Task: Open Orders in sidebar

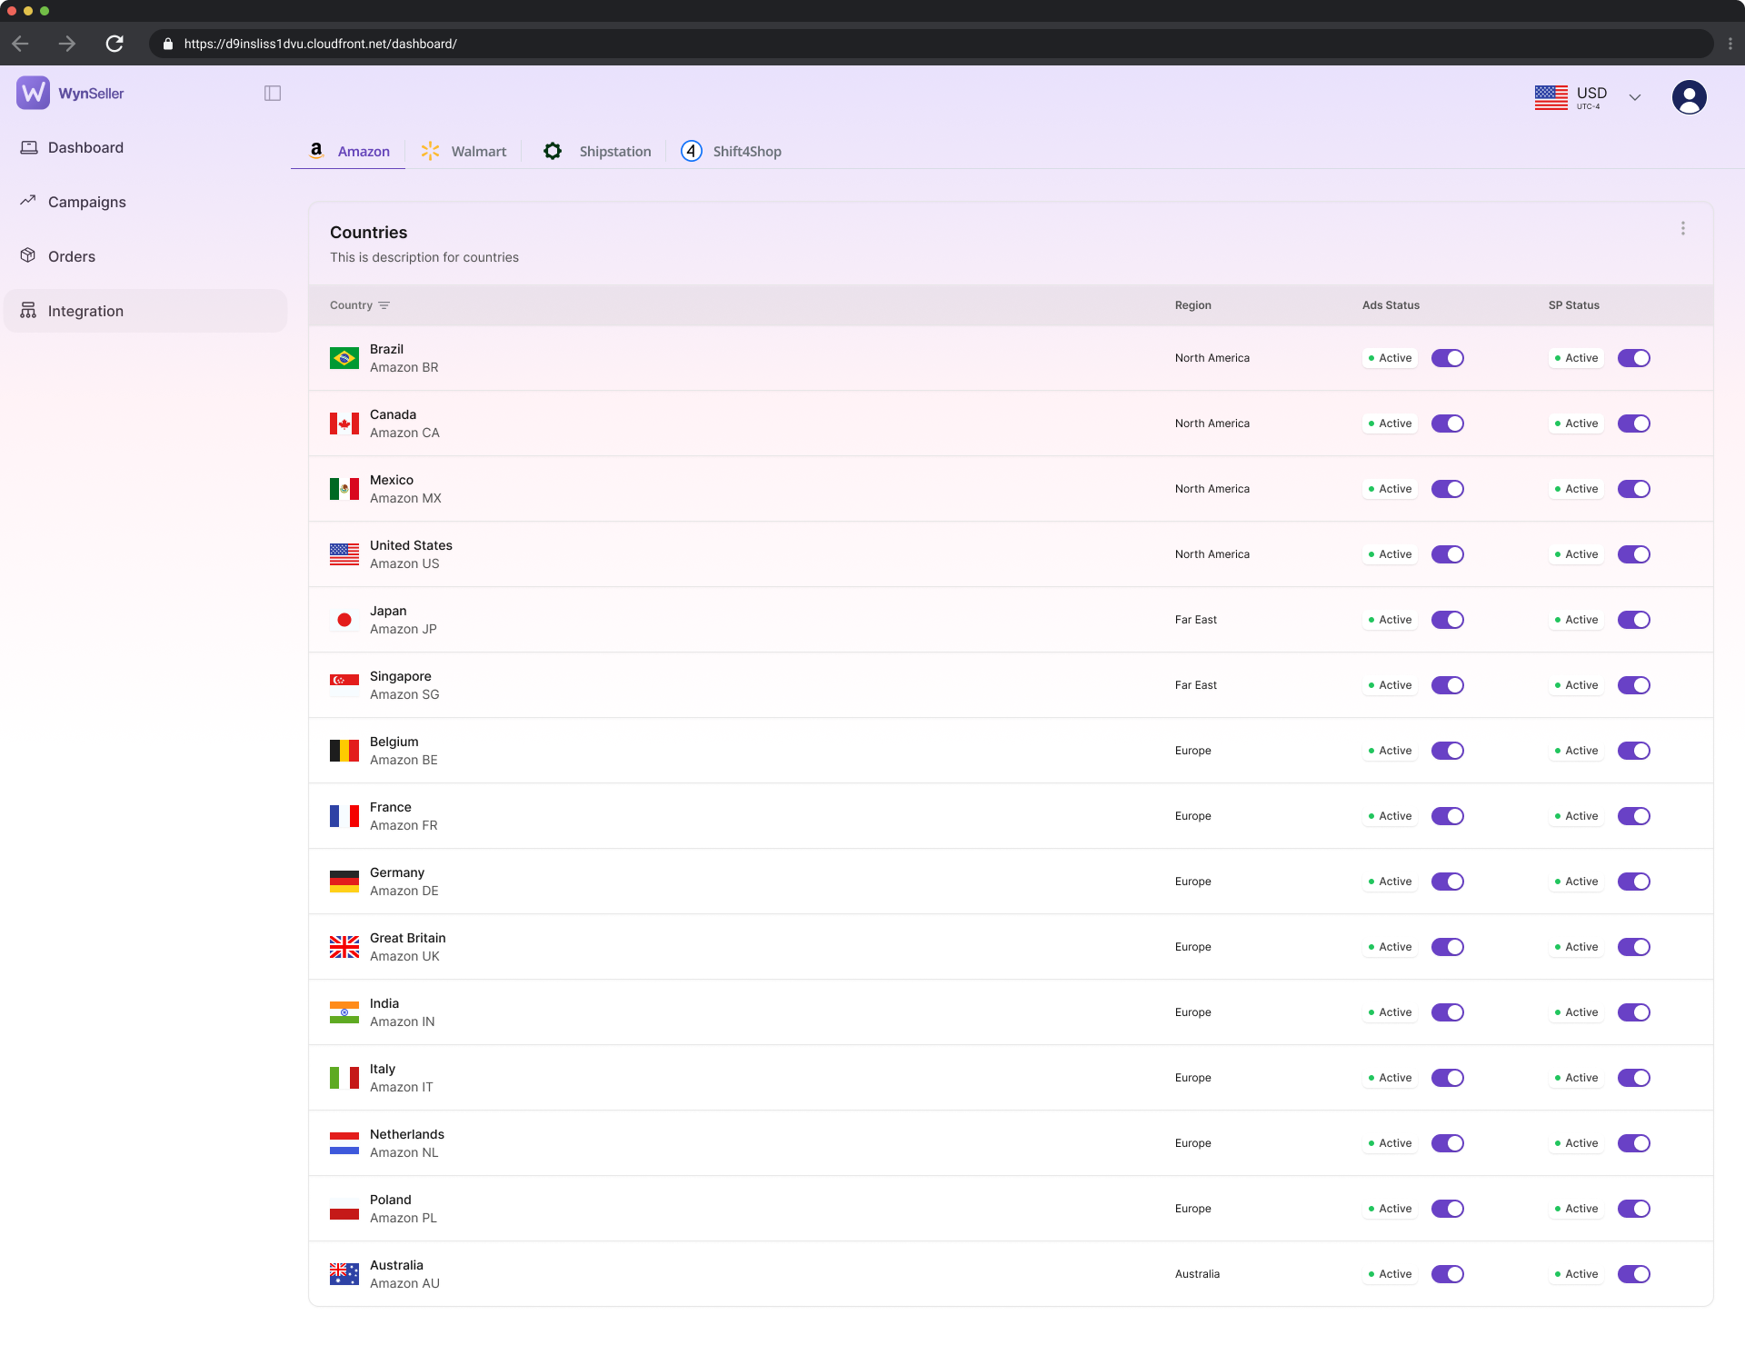Action: [x=145, y=256]
